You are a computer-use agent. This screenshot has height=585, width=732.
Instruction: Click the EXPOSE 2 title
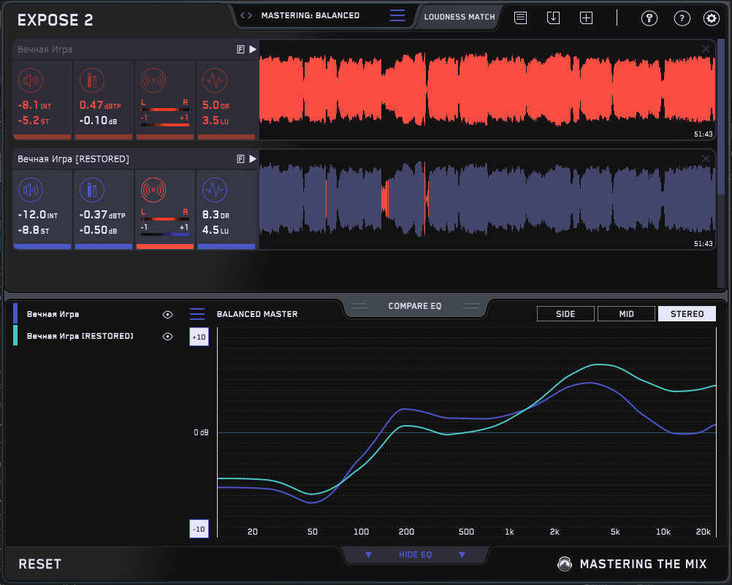[x=55, y=20]
